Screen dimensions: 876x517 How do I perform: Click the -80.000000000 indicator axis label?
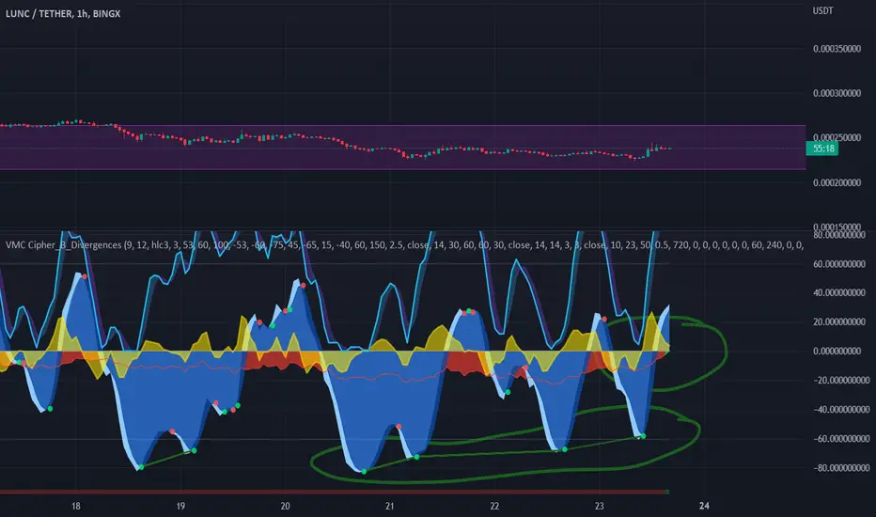[x=840, y=468]
